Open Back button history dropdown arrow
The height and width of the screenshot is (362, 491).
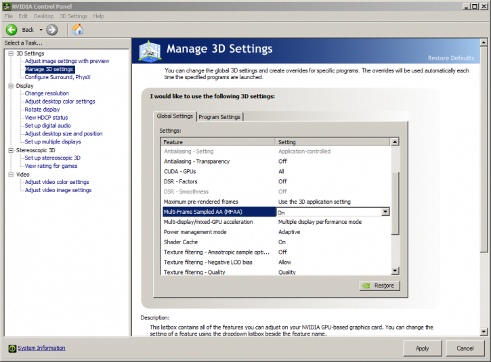click(x=41, y=30)
